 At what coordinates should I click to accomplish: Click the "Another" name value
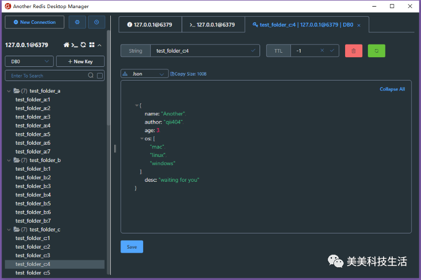(173, 114)
